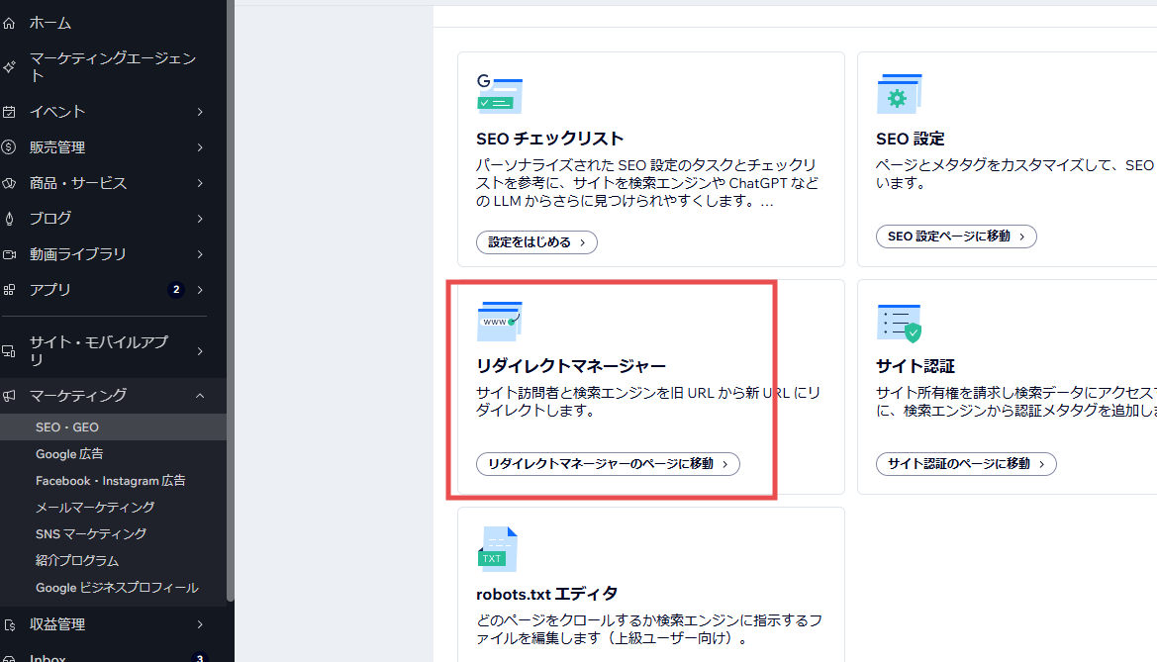Click the megaphone icon beside マーケティング
This screenshot has width=1157, height=662.
11,395
